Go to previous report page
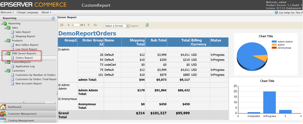303x124 pixels. tap(68, 25)
